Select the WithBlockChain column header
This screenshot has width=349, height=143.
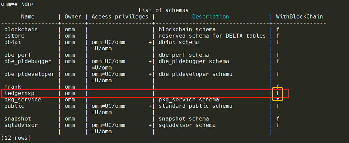299,16
